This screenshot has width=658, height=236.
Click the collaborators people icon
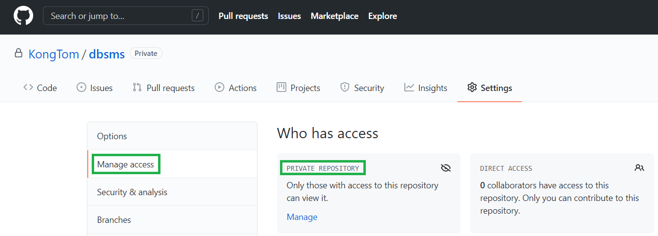pyautogui.click(x=639, y=168)
